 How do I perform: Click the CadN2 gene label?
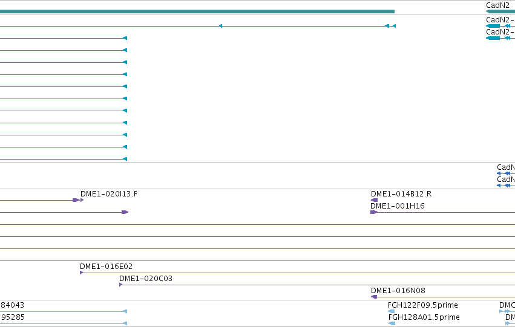pyautogui.click(x=497, y=5)
